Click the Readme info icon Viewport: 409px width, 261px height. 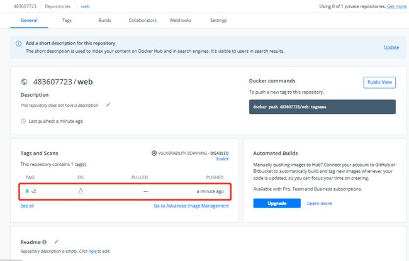coord(44,242)
